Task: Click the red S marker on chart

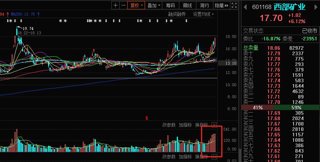Action: [x=146, y=118]
